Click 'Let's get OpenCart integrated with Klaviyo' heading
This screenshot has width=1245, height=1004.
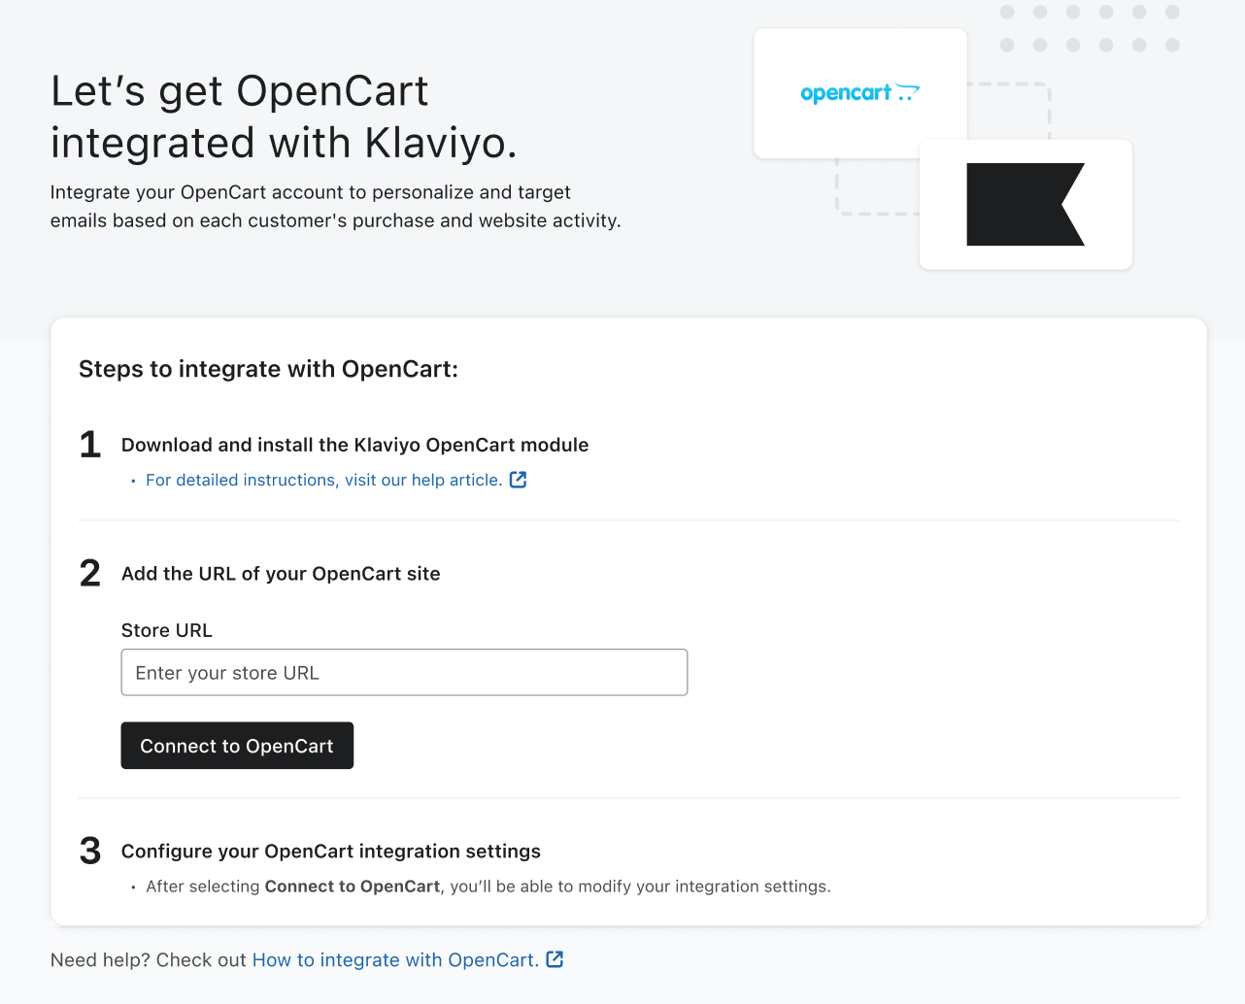click(x=284, y=117)
